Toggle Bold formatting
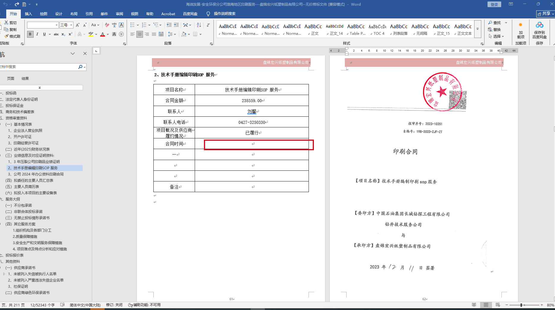Image resolution: width=555 pixels, height=310 pixels. [30, 34]
